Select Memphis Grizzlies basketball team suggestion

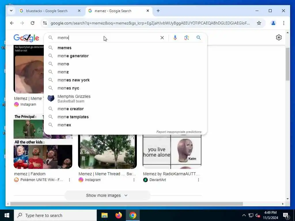tap(125, 98)
